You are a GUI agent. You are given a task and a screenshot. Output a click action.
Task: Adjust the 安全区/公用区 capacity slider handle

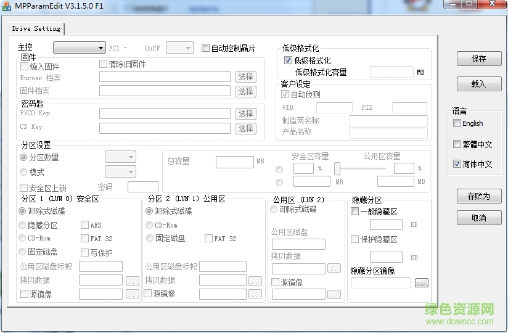(337, 168)
